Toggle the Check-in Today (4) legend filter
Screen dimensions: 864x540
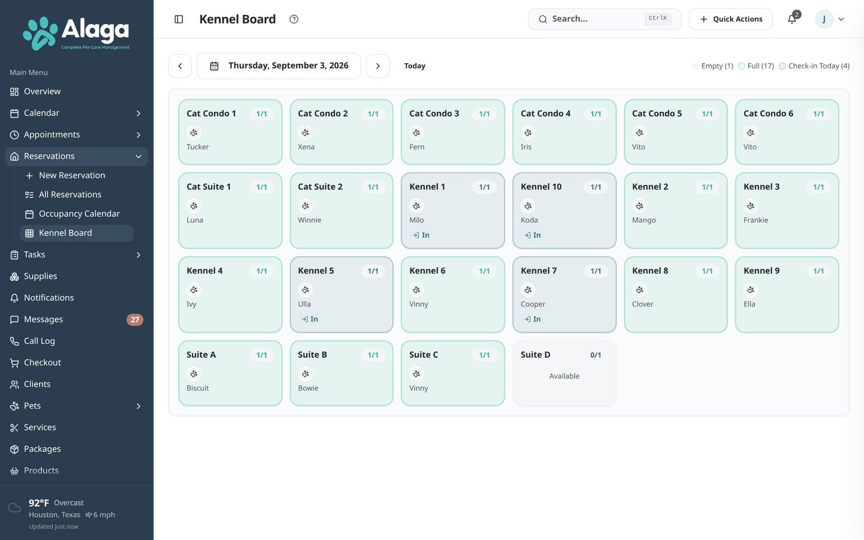pos(814,66)
